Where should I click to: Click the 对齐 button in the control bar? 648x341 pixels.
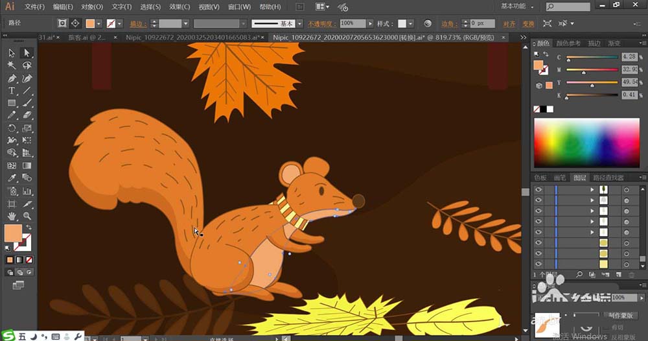pyautogui.click(x=509, y=24)
